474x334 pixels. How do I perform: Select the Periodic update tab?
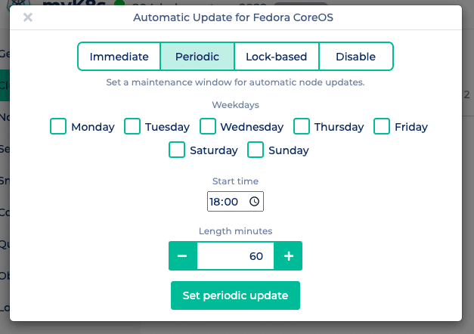197,57
